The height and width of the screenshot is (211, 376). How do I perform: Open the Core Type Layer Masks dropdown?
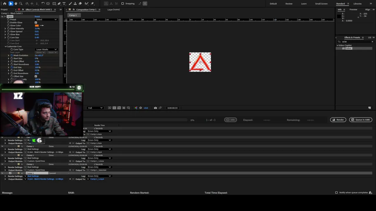pyautogui.click(x=46, y=50)
